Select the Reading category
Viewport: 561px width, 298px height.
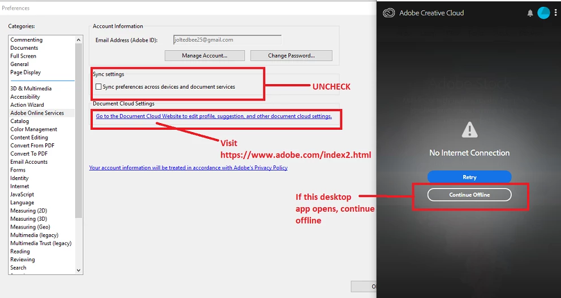[20, 252]
